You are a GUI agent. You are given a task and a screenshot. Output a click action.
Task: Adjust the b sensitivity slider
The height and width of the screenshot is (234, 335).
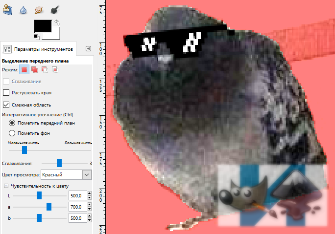39,218
